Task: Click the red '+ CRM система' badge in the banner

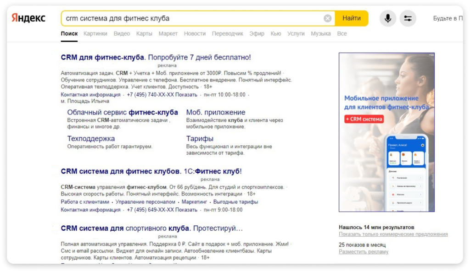Action: tap(364, 119)
